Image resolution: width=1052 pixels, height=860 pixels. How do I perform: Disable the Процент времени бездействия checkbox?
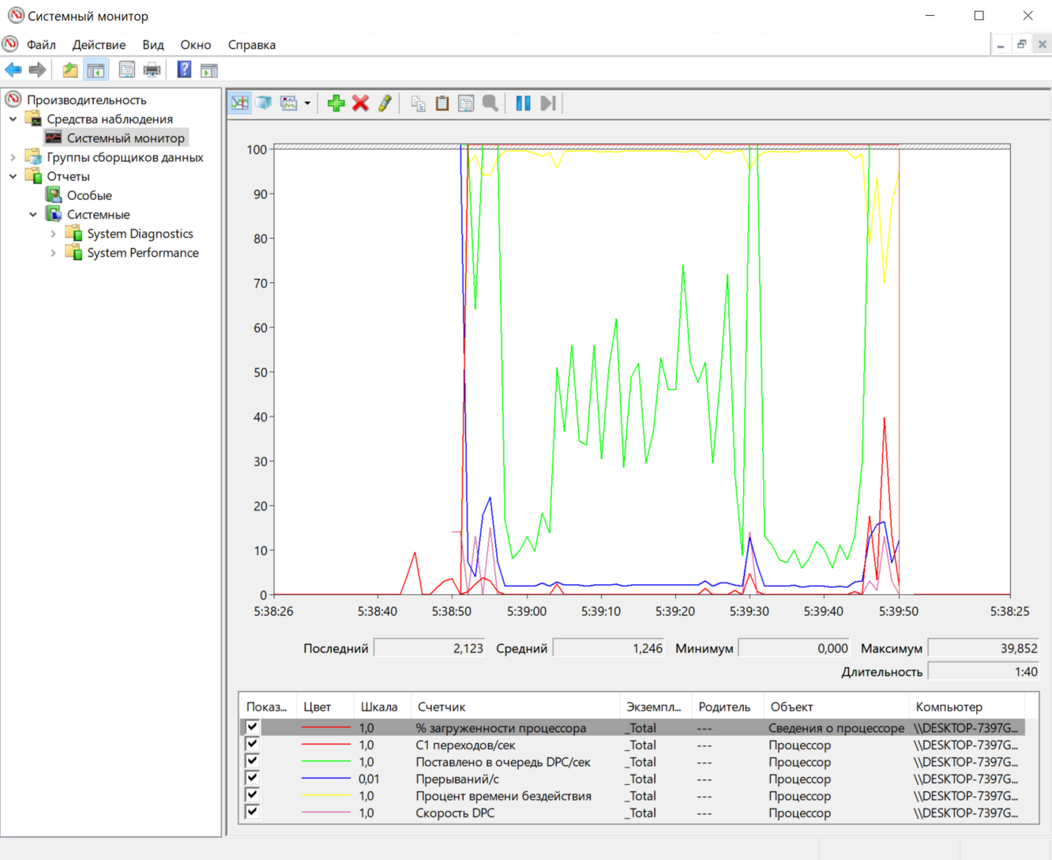[x=253, y=795]
